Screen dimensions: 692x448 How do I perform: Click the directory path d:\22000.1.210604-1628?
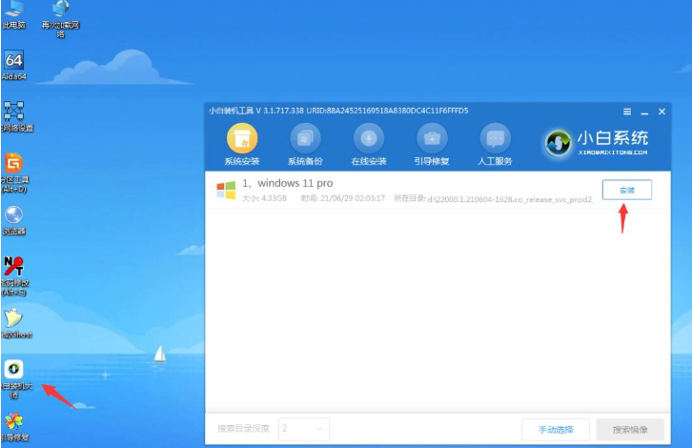tap(510, 199)
